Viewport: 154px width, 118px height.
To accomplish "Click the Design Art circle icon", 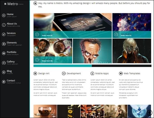I will tap(35, 73).
